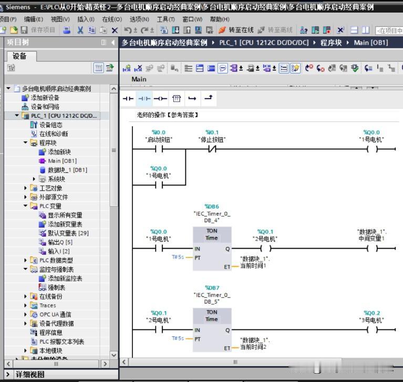Click 转至在线 go online button

tap(236, 30)
